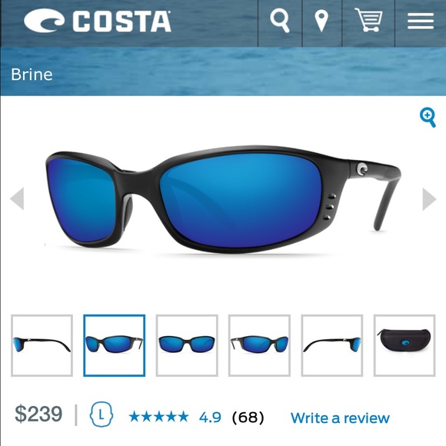Screen dimensions: 446x446
Task: Click the main Brine sunglasses image
Action: pyautogui.click(x=223, y=200)
